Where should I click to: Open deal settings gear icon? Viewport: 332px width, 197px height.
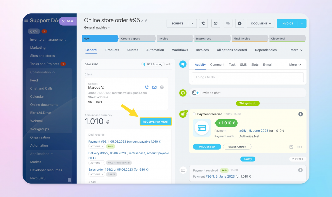[x=239, y=23]
